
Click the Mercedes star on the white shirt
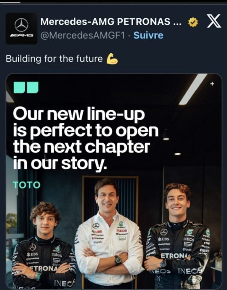tap(96, 226)
